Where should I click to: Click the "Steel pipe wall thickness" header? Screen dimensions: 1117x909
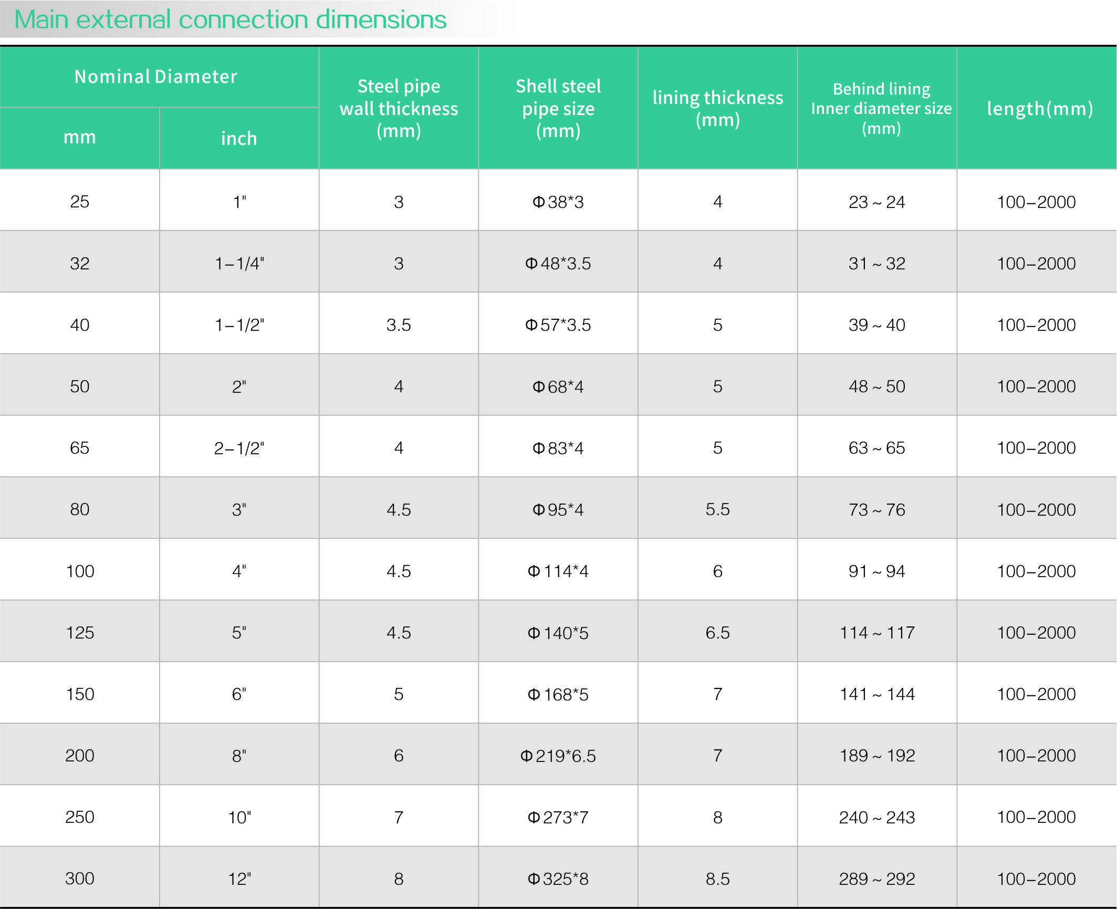tap(399, 108)
